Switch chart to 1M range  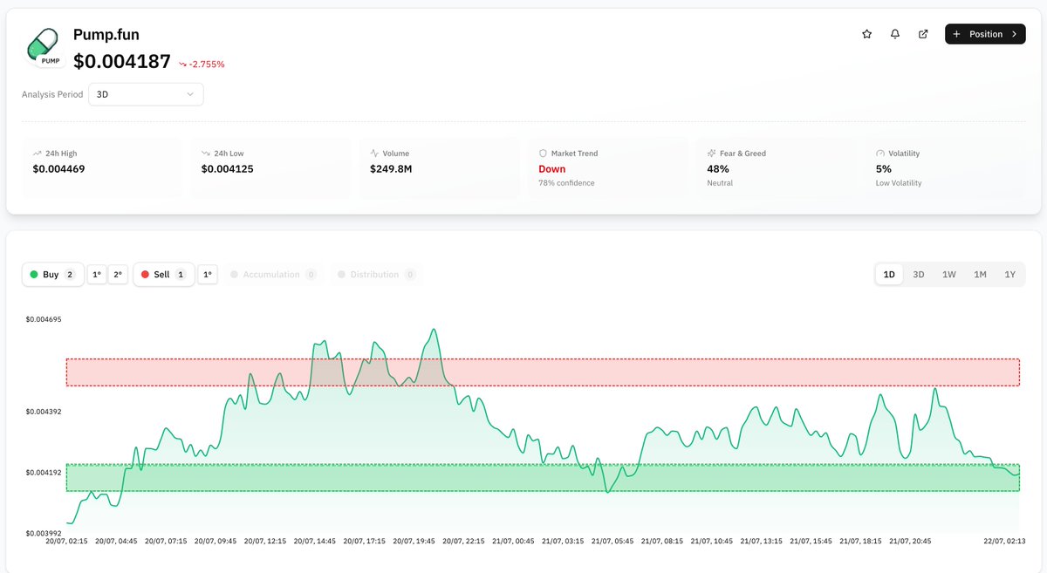[x=980, y=275]
